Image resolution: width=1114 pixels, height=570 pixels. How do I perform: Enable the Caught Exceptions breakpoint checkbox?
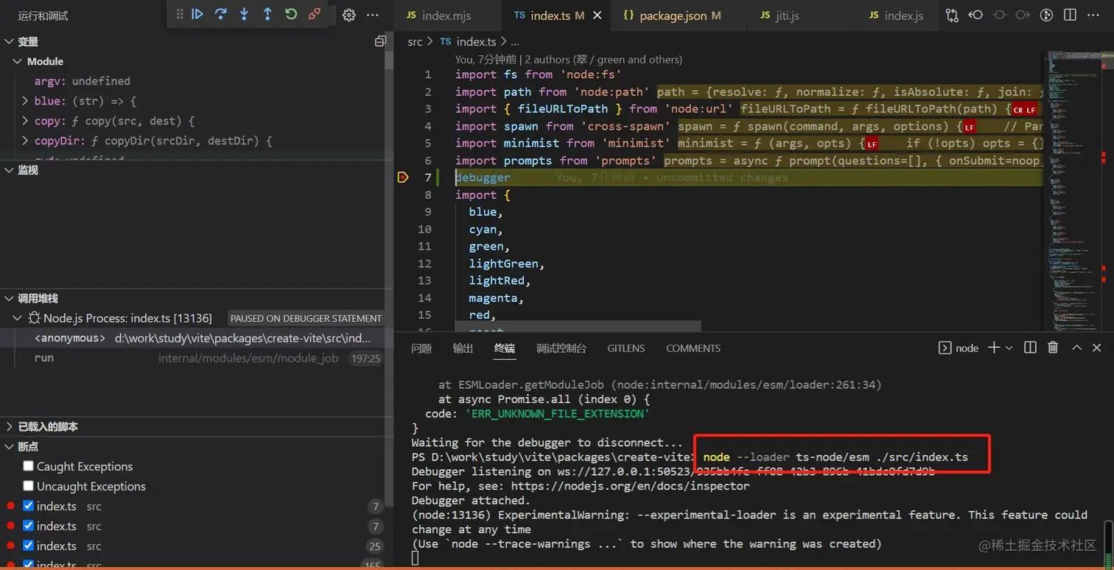point(28,466)
